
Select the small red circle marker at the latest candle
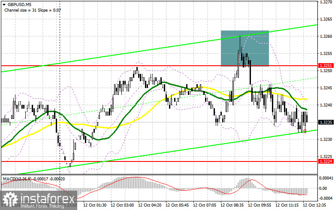(305, 131)
